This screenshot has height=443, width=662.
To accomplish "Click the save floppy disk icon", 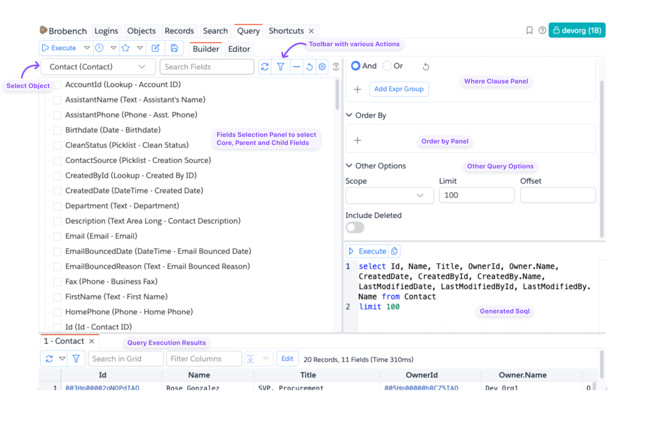I will (x=174, y=48).
